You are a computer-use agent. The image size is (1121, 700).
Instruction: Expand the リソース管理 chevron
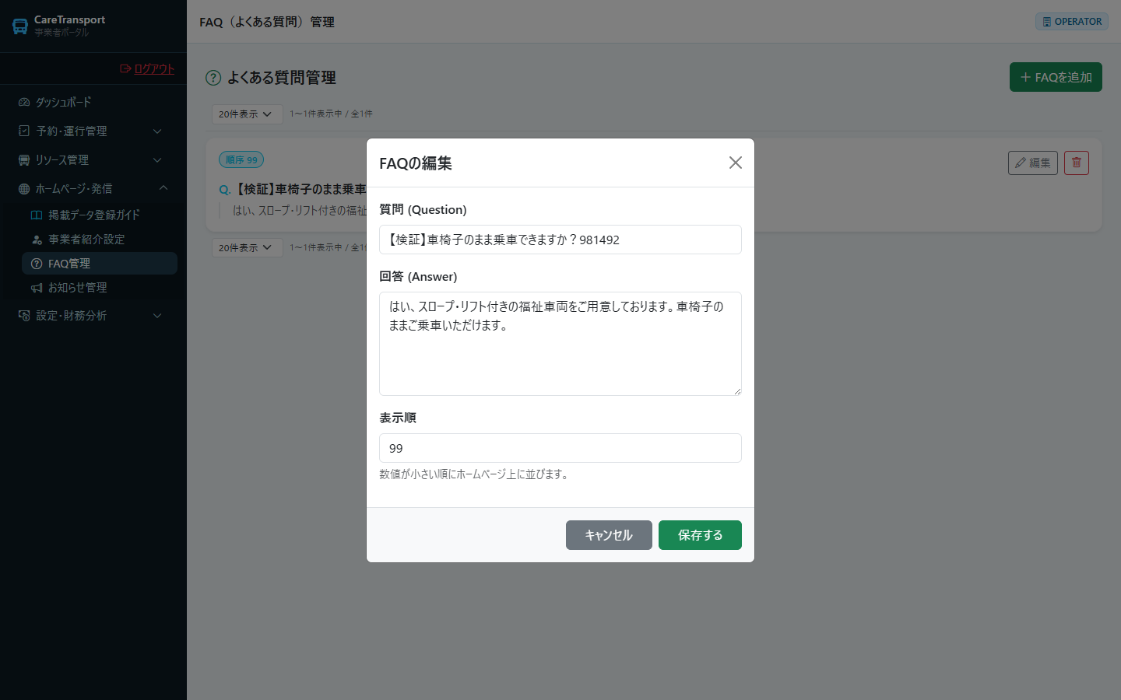click(x=157, y=160)
